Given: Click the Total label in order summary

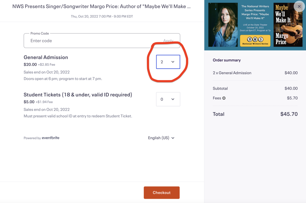Looking at the screenshot, I should pos(218,114).
